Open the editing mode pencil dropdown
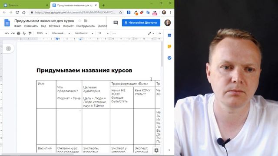278x156 pixels. [x=151, y=33]
